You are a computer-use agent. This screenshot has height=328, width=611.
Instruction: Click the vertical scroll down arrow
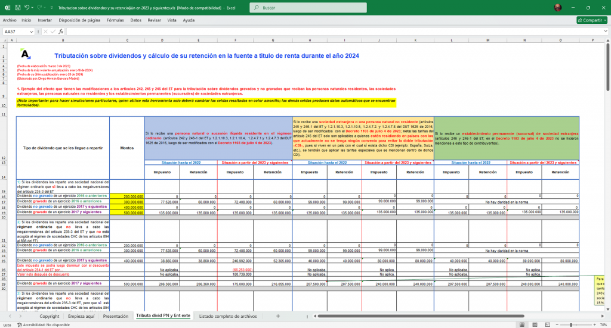point(607,308)
